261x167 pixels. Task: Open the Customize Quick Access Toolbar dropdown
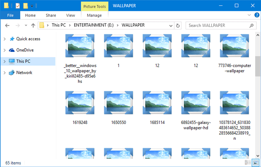(32, 6)
